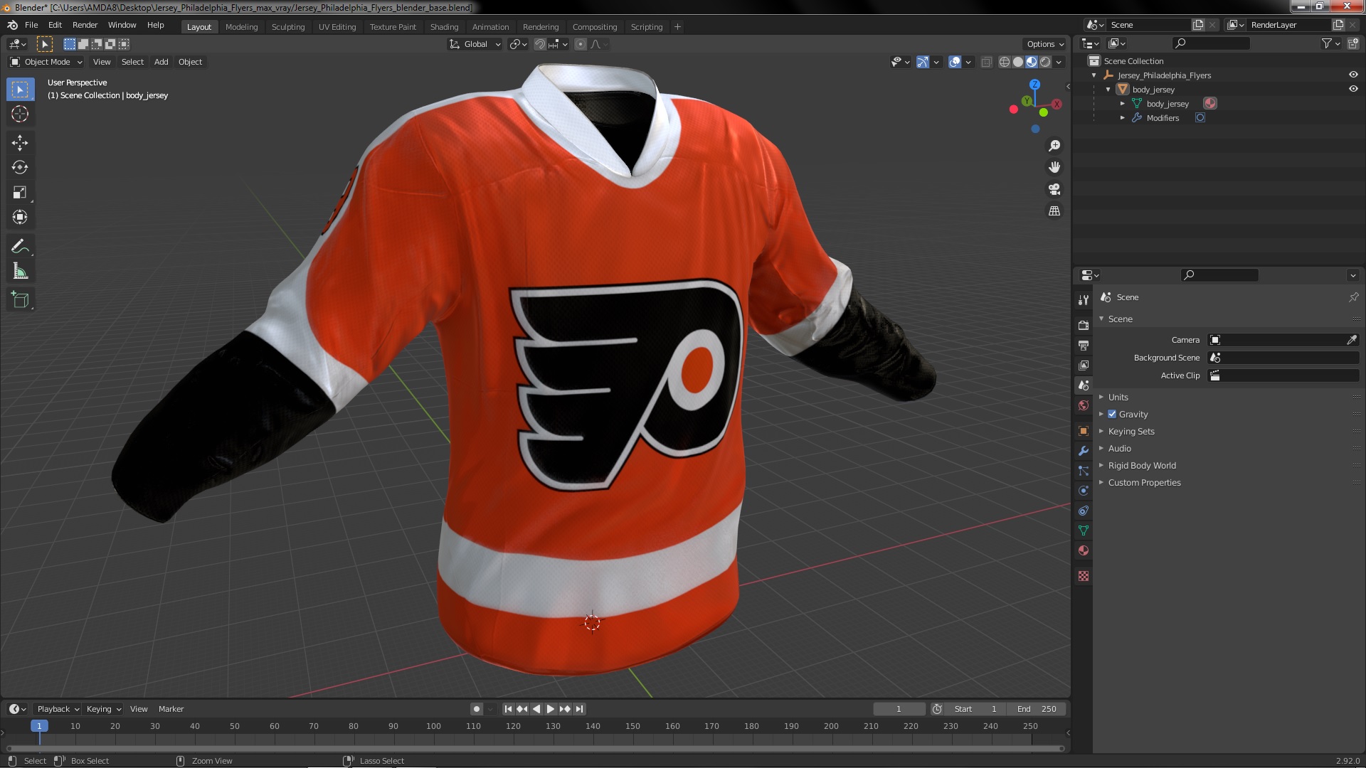Play animation forward
Screen dimensions: 1366x768
(x=551, y=709)
